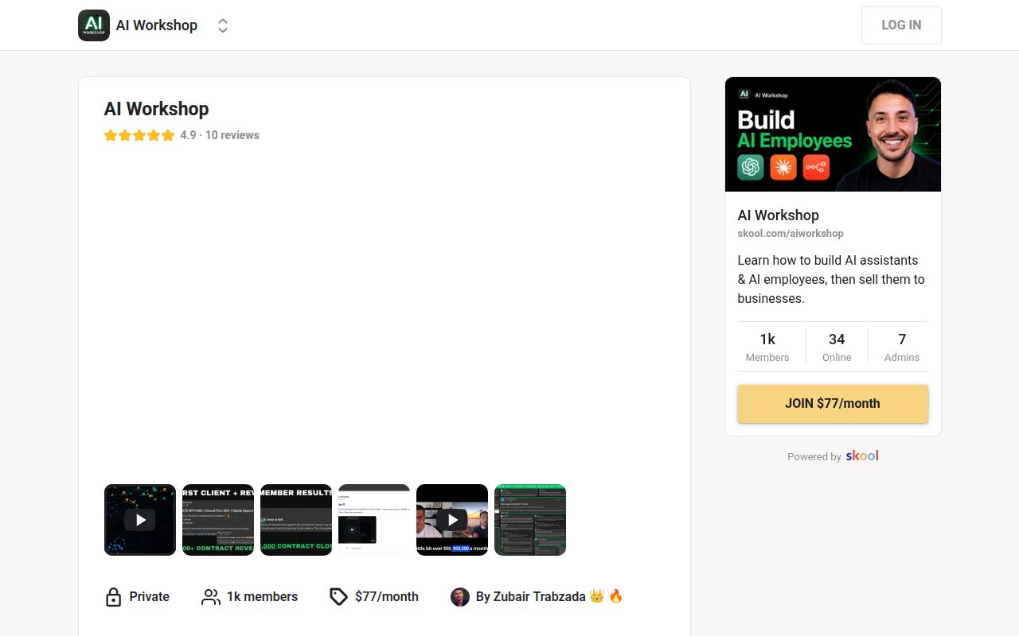
Task: Click the crown emoji after Zubair Trabzada
Action: click(x=597, y=596)
